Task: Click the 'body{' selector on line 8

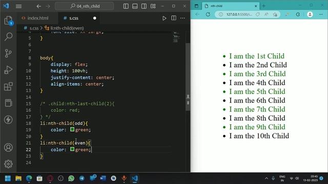Action: coord(47,58)
